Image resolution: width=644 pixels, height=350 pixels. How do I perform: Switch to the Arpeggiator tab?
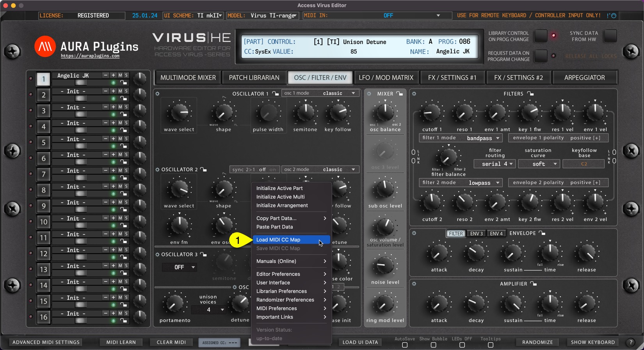584,78
